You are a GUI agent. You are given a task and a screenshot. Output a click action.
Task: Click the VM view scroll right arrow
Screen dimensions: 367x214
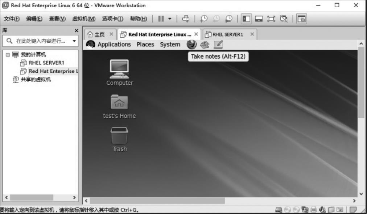(354, 201)
